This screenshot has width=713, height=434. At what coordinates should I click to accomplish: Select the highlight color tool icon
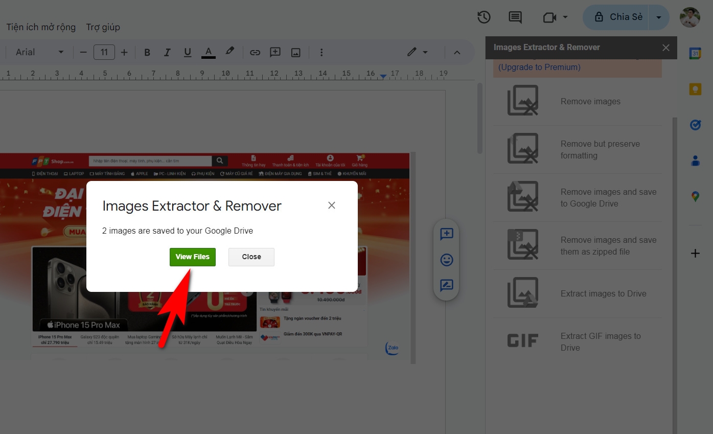click(x=229, y=51)
